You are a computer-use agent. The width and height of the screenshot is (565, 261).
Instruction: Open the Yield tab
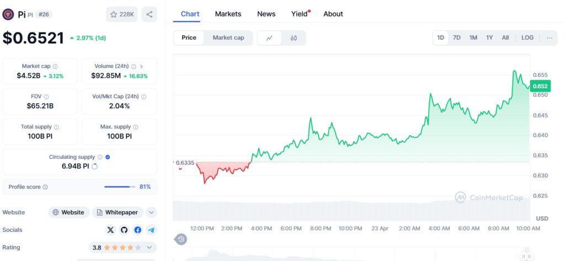[300, 14]
